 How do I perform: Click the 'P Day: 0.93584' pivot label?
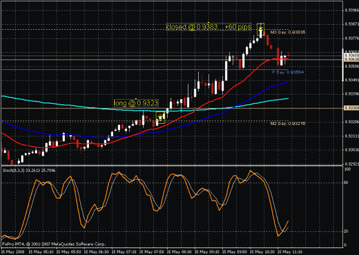pos(288,72)
